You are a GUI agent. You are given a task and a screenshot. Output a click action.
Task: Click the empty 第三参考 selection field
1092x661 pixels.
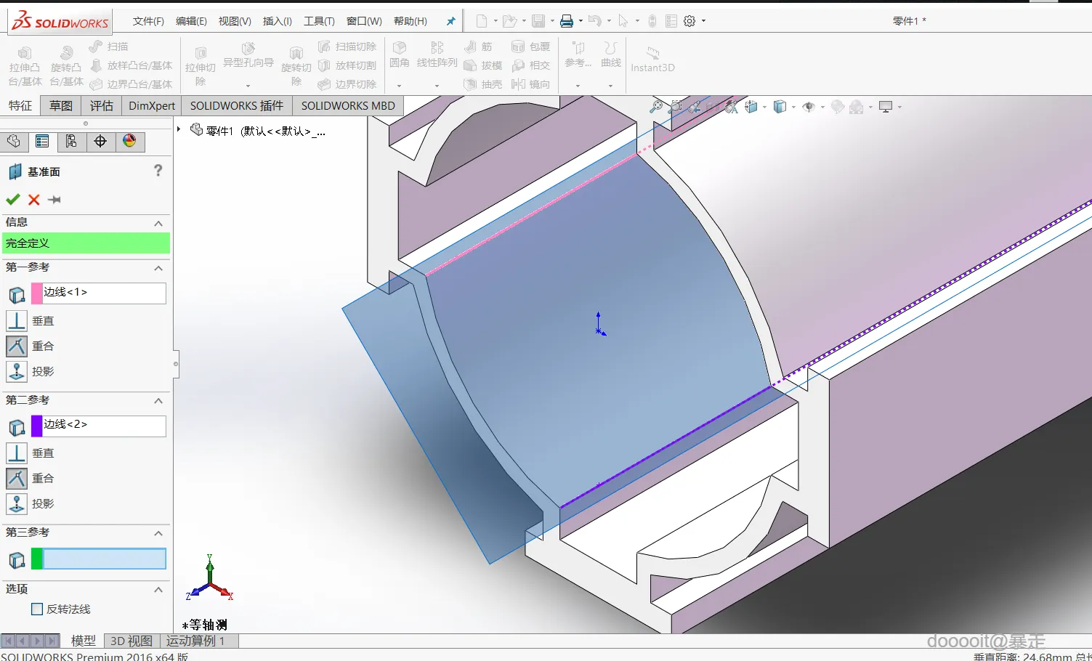[104, 559]
